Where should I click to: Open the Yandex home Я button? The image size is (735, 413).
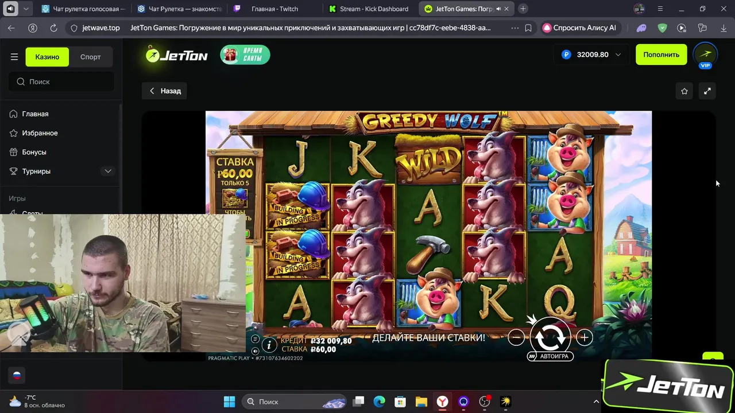[33, 28]
